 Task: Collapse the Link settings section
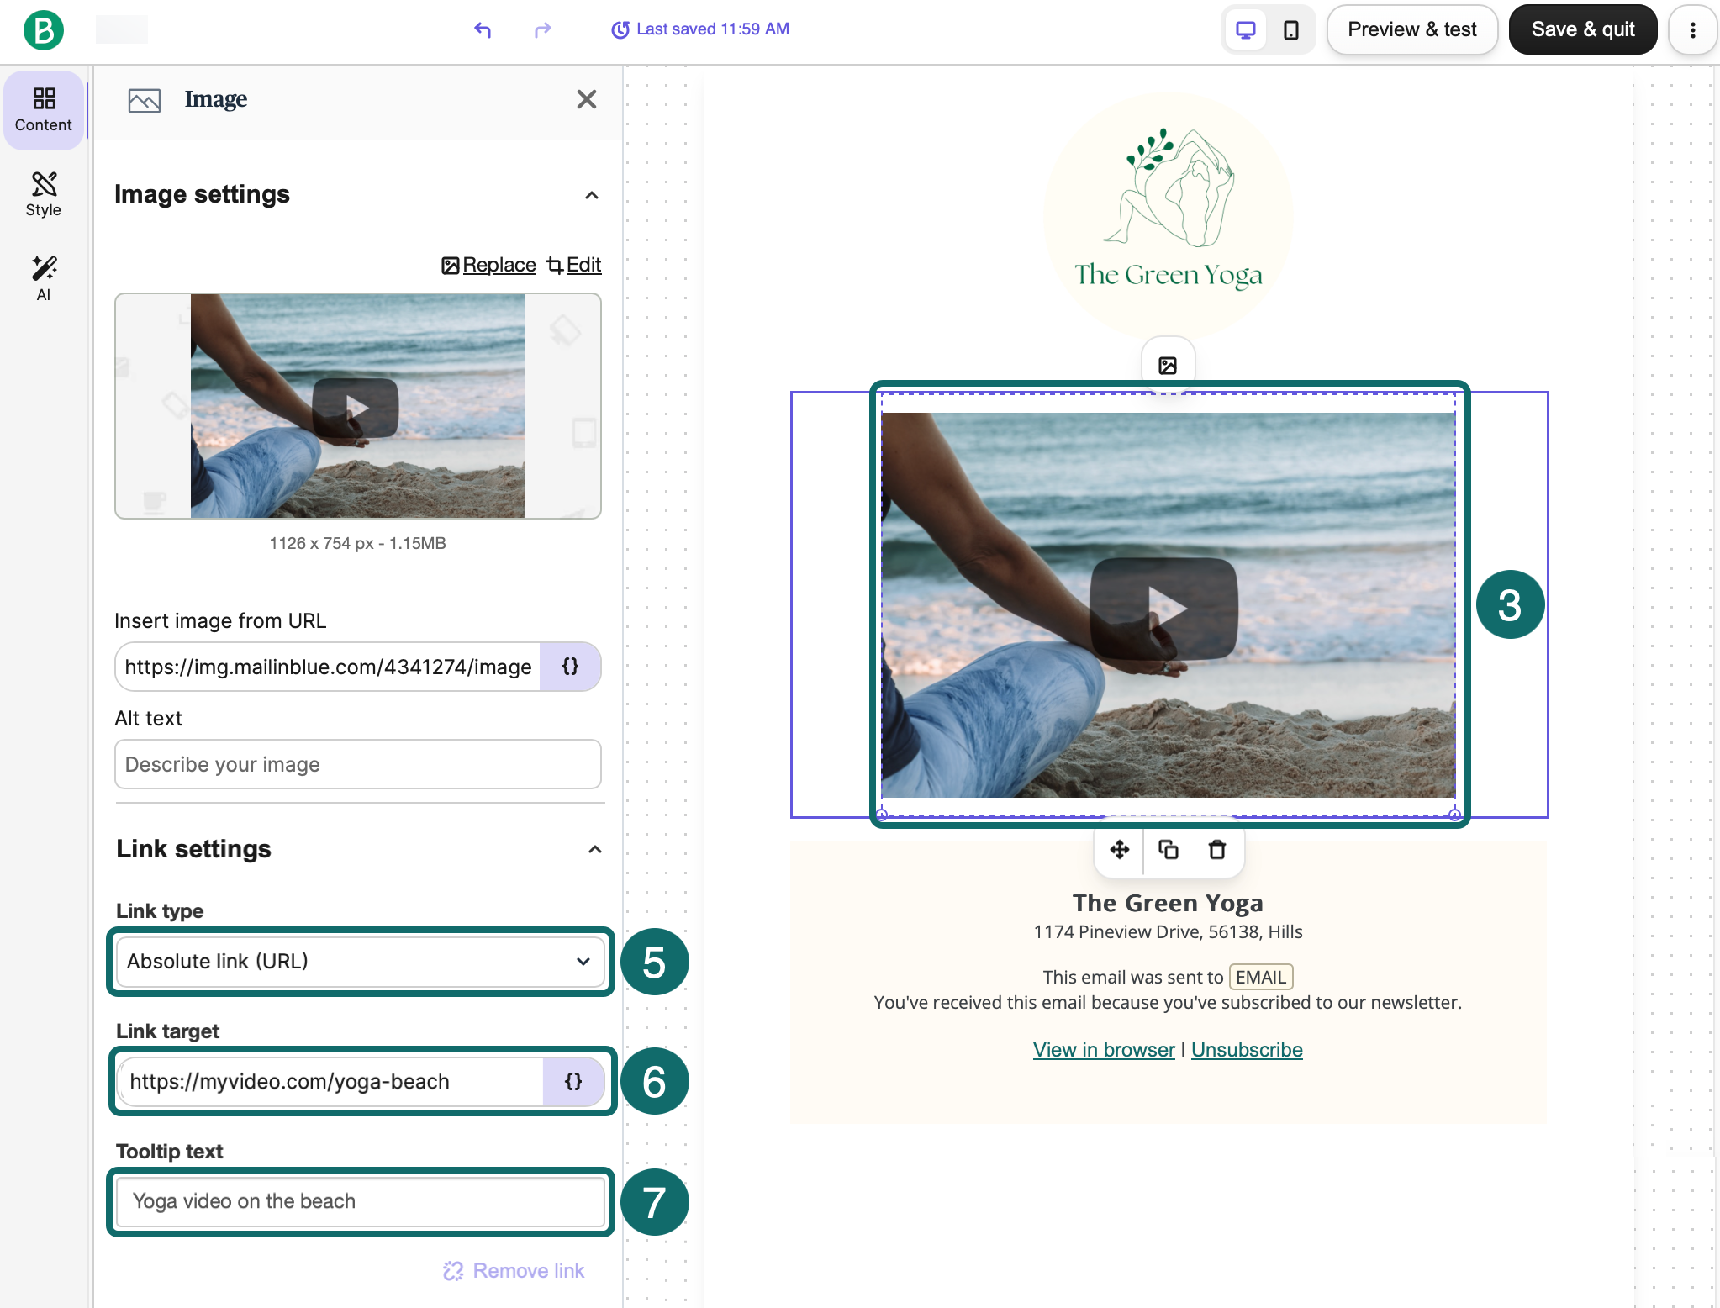(594, 849)
